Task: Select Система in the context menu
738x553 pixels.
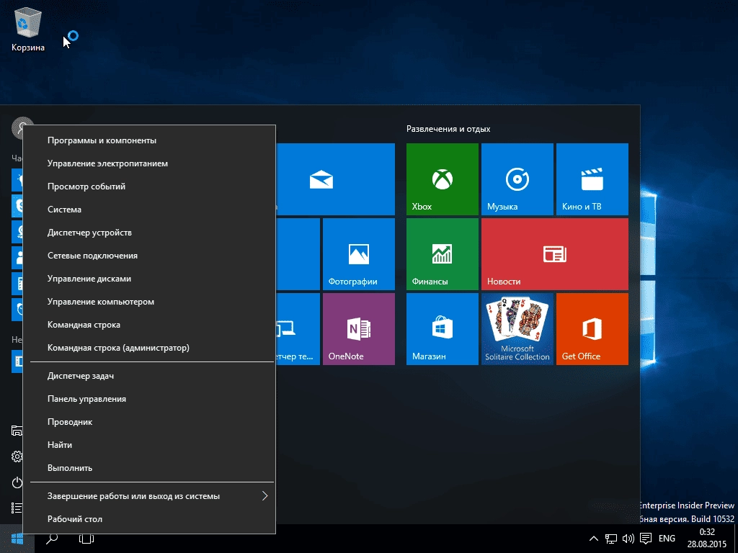Action: click(148, 210)
